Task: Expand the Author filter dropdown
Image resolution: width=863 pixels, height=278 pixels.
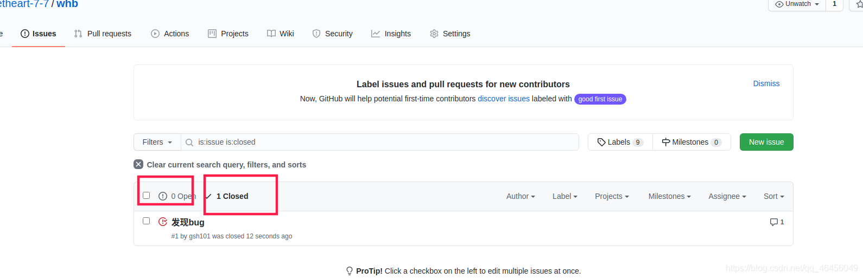Action: [x=521, y=196]
